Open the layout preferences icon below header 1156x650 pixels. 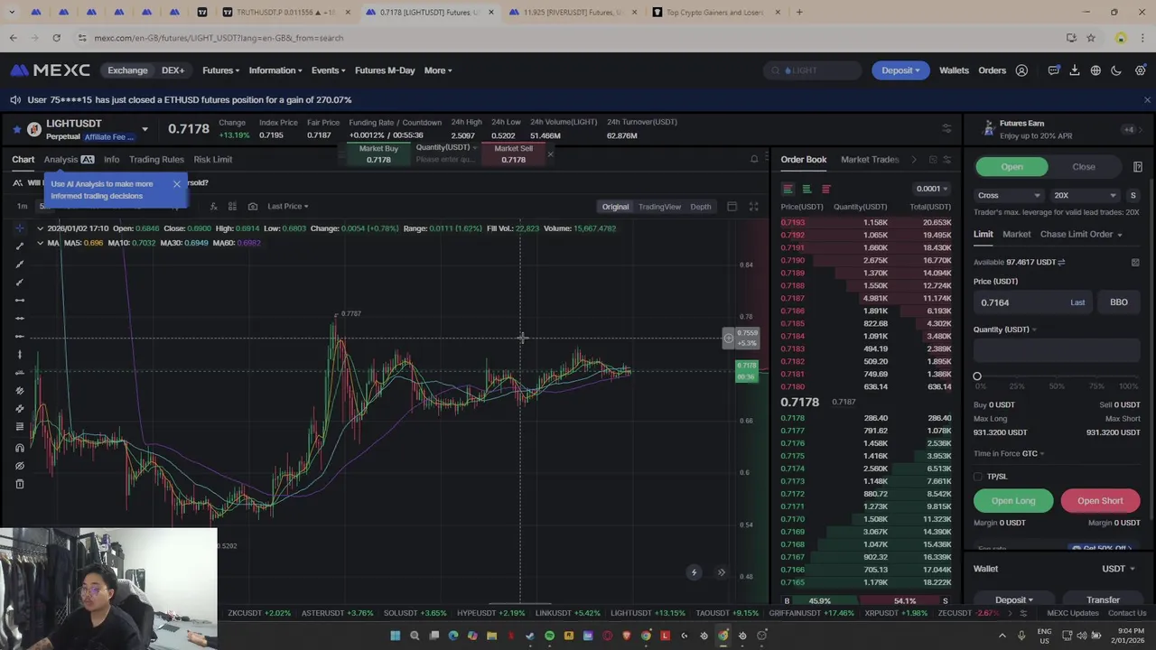coord(946,128)
